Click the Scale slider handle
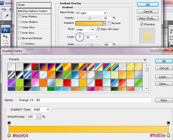The image size is (173, 140). click(x=91, y=44)
